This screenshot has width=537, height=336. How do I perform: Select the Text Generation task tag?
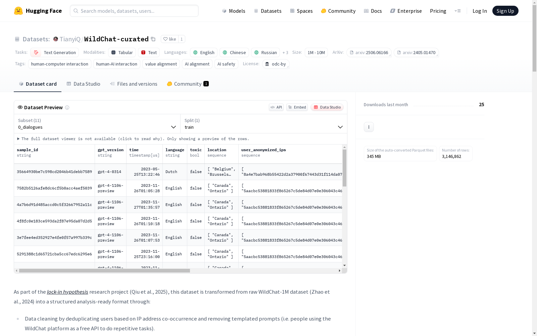(x=54, y=52)
